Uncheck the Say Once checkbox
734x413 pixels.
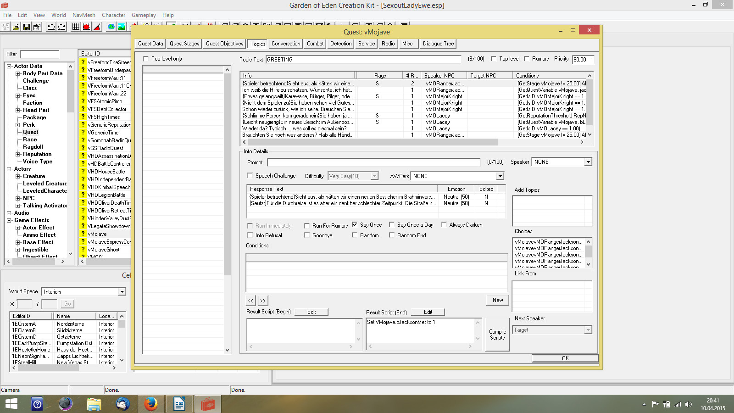(x=355, y=225)
